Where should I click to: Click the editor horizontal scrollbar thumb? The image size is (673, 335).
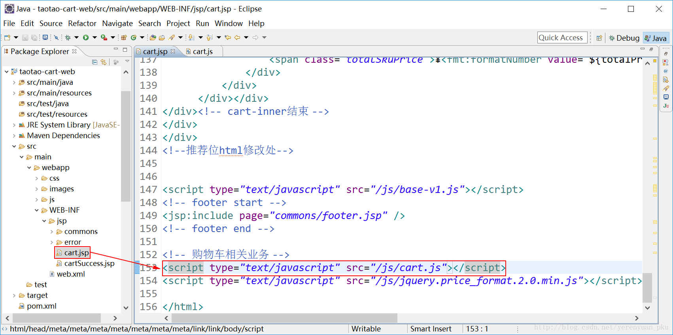click(x=285, y=318)
